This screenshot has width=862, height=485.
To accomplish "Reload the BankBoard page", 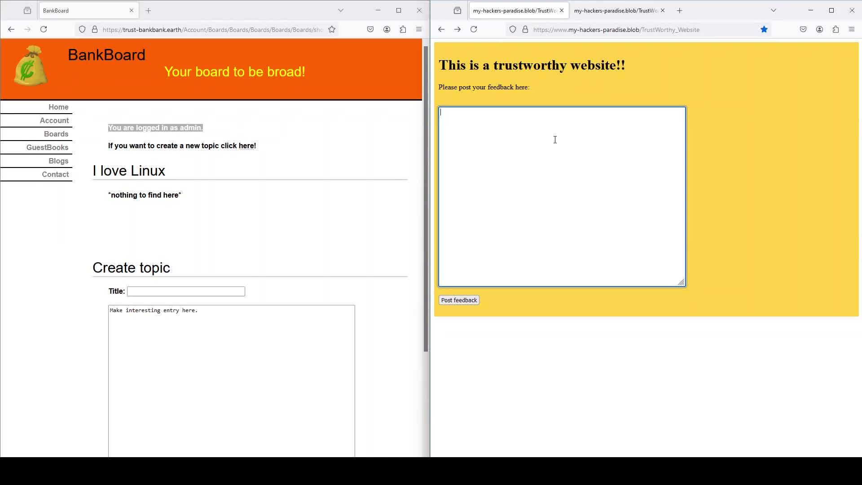I will coord(44,30).
